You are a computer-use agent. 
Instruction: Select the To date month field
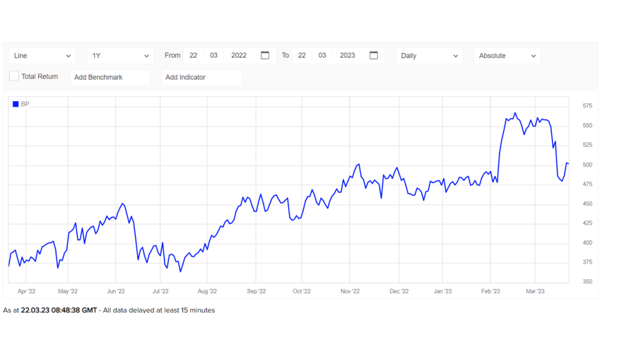322,55
